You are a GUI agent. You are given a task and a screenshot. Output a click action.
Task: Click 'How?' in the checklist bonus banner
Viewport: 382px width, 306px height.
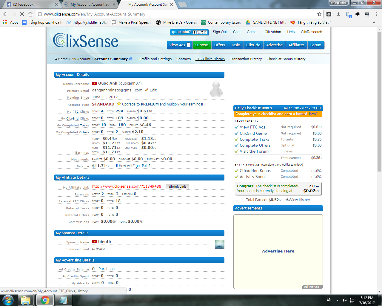pyautogui.click(x=313, y=114)
